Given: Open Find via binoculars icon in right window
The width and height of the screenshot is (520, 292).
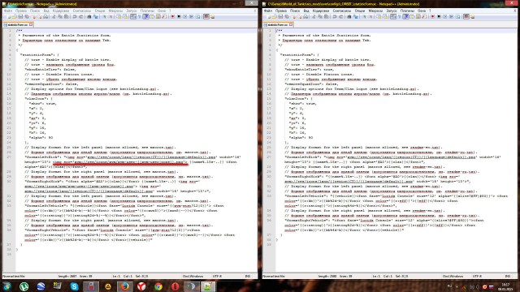Looking at the screenshot, I should tap(349, 16).
